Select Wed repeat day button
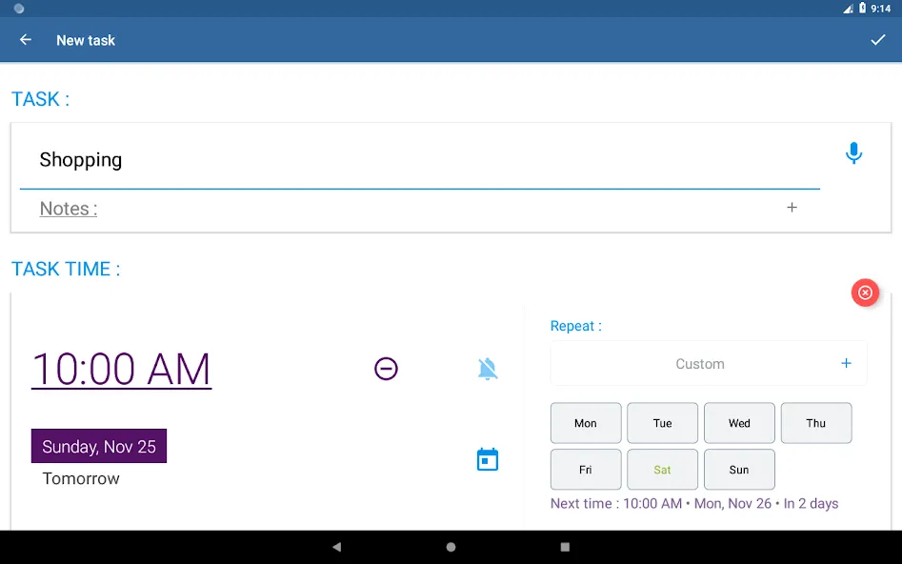The width and height of the screenshot is (902, 564). 739,423
